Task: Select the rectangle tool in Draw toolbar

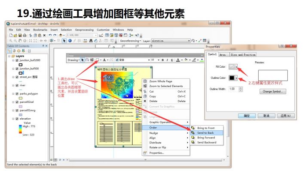Action: 98,60
